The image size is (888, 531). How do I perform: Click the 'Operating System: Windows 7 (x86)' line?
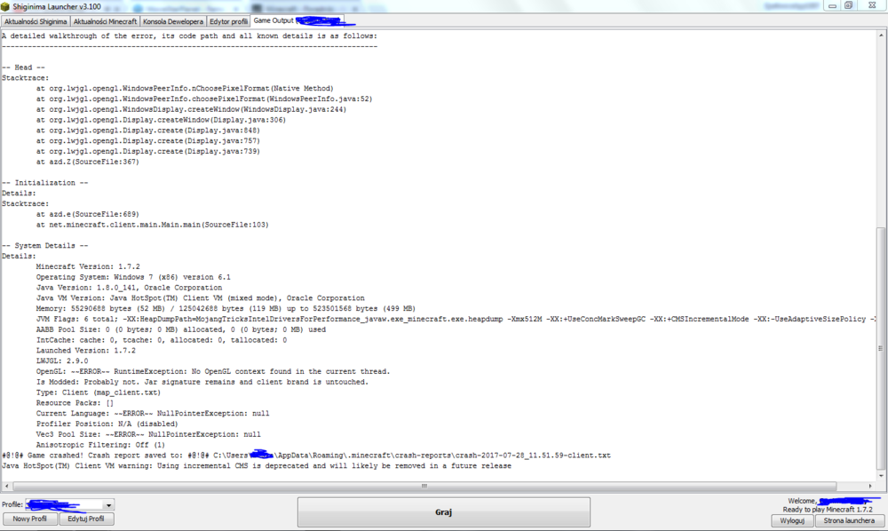click(x=133, y=277)
